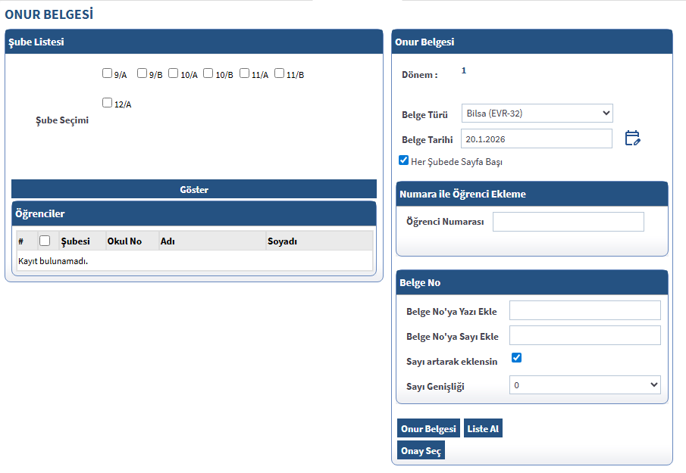Check the 9/A class checkbox
This screenshot has width=686, height=473.
point(107,73)
